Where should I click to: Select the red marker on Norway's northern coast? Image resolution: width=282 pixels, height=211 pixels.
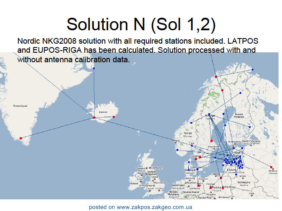tap(216, 77)
